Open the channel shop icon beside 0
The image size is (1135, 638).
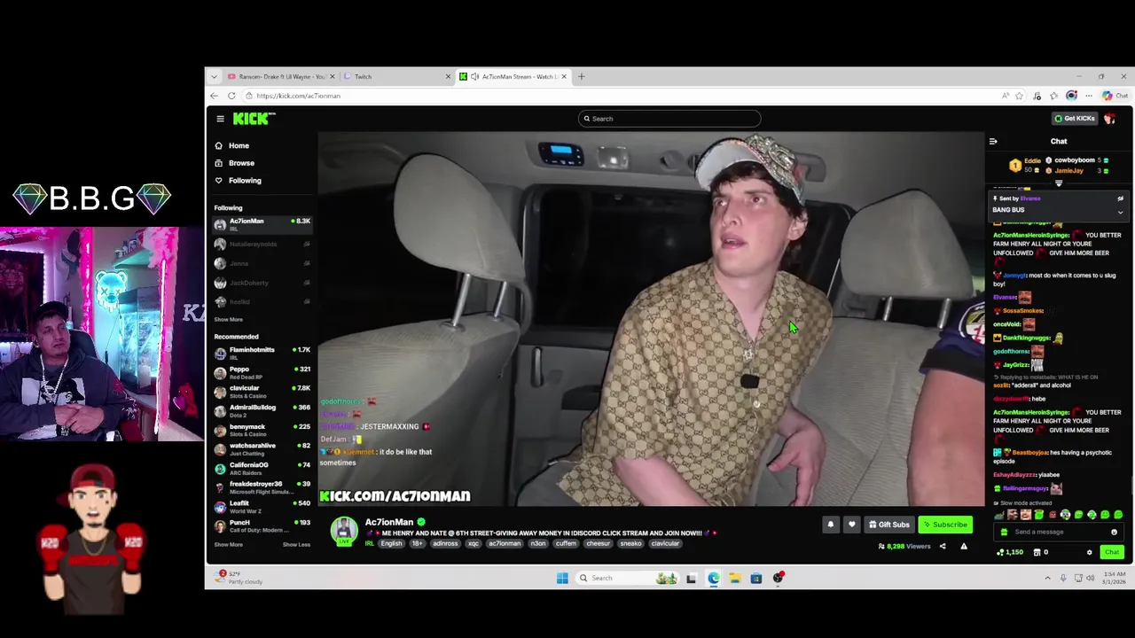1037,552
